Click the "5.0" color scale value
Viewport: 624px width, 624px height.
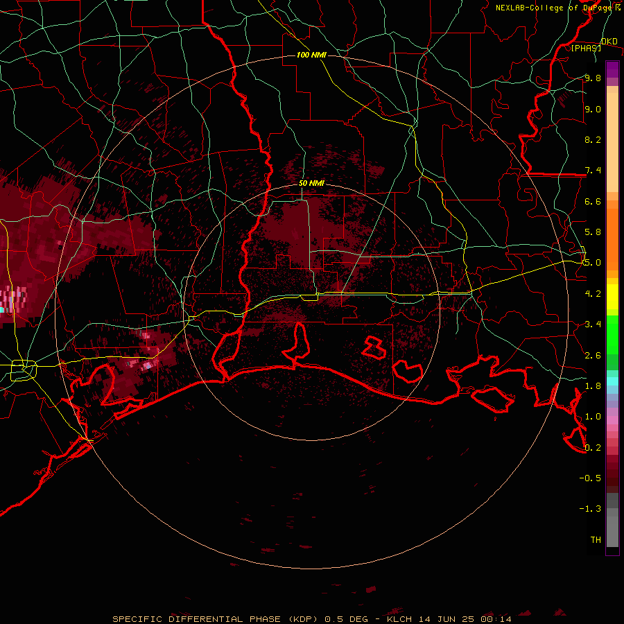(x=593, y=263)
